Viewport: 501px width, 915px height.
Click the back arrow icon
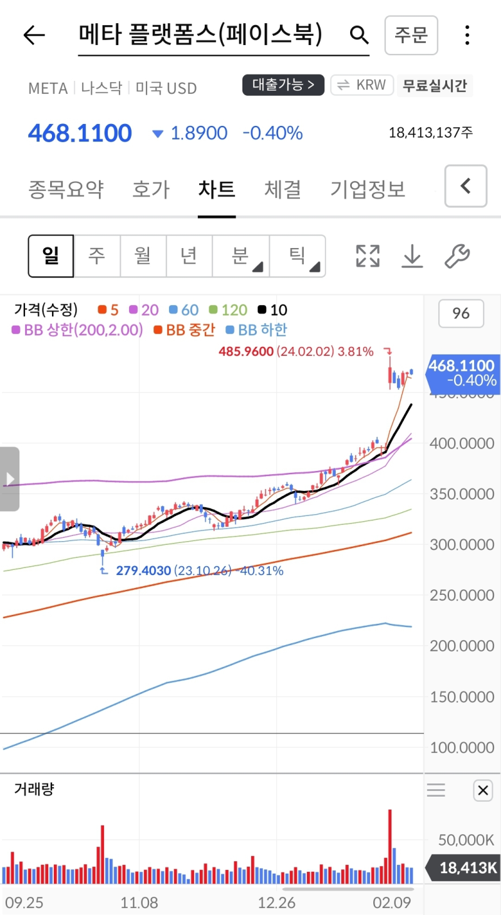34,35
